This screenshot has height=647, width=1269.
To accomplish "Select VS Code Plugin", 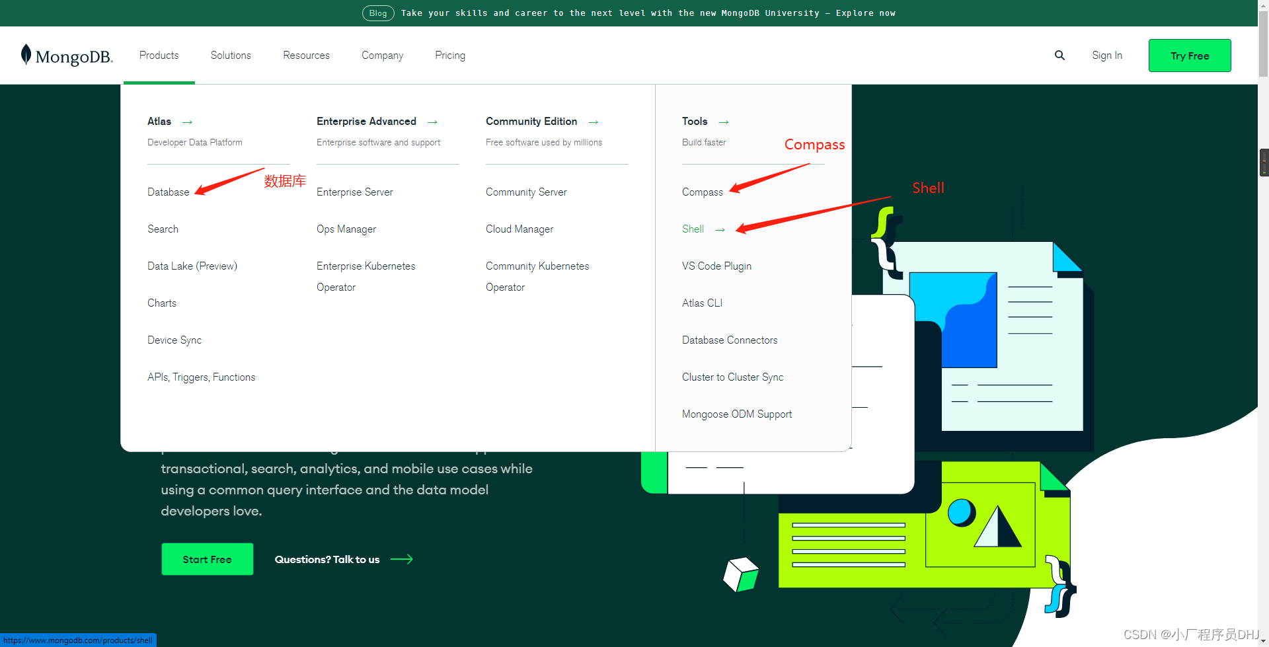I will click(x=717, y=266).
